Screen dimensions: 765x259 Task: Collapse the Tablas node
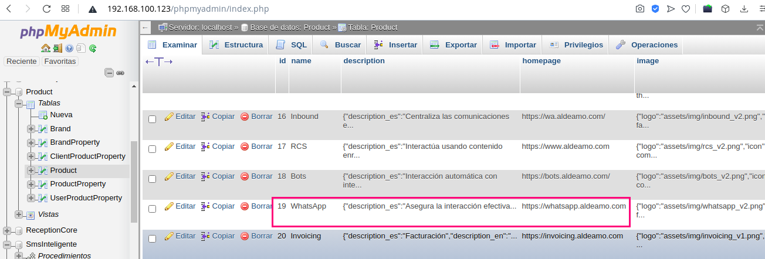[19, 104]
